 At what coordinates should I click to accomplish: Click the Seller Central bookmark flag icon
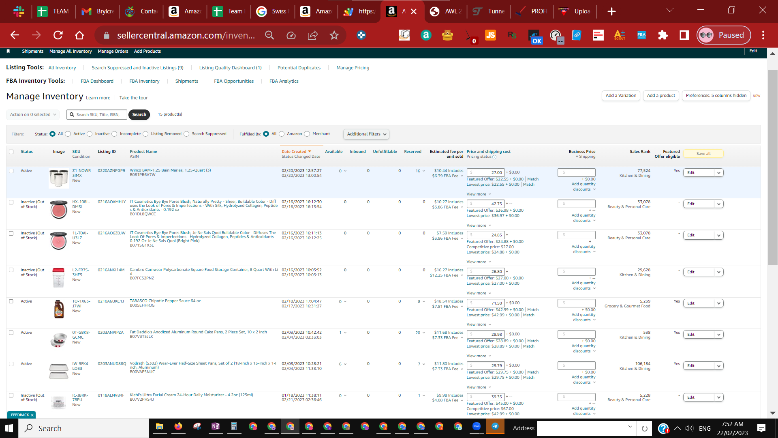pos(8,51)
